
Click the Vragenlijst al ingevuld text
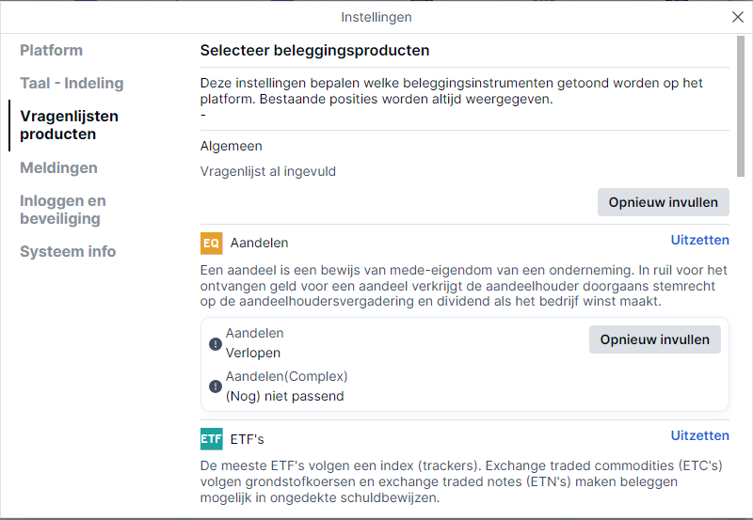coord(268,172)
